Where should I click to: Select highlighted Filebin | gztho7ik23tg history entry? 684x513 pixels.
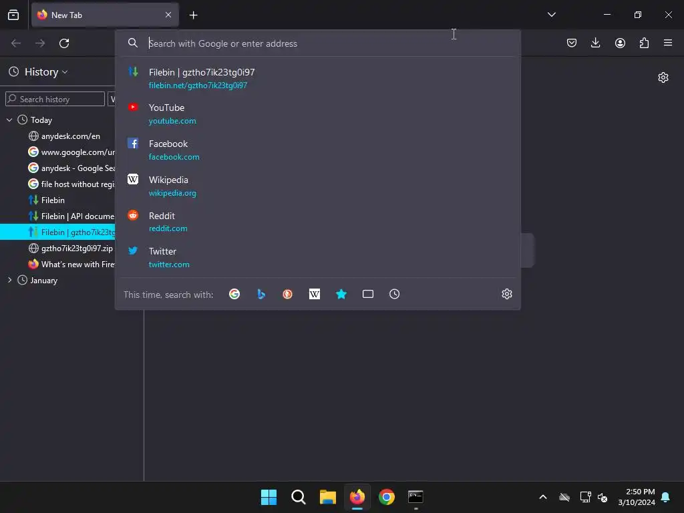[57, 232]
